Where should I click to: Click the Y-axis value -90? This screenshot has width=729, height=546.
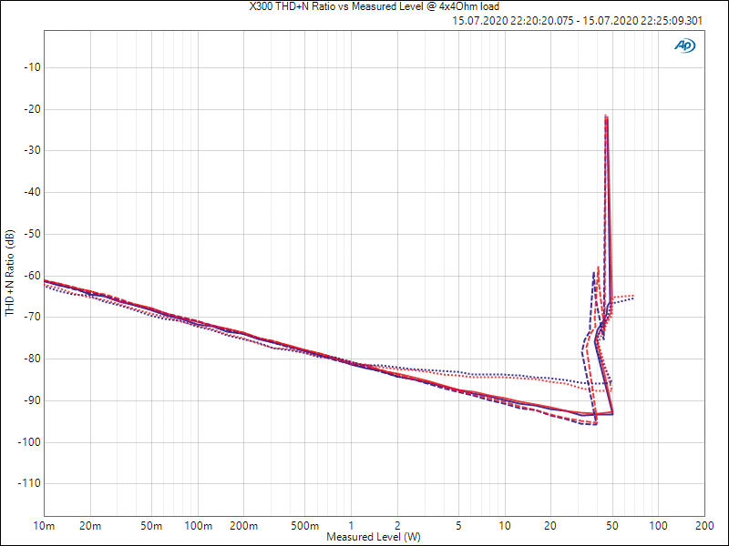coord(32,400)
